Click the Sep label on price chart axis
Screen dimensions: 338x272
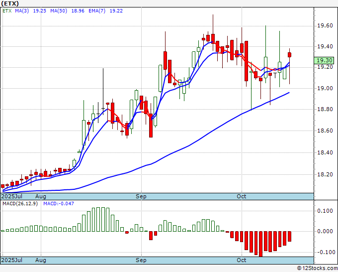[x=141, y=196]
